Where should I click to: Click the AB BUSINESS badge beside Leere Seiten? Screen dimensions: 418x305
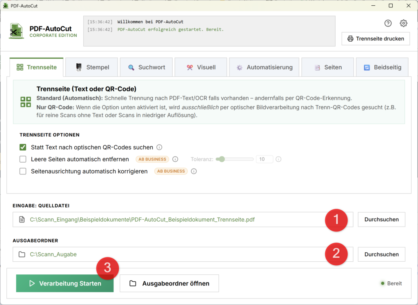pos(152,159)
